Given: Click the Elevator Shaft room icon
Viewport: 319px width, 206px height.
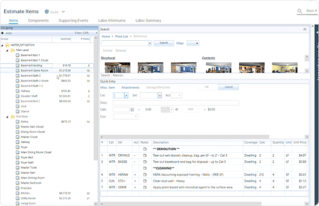Looking at the screenshot, I should click(18, 96).
